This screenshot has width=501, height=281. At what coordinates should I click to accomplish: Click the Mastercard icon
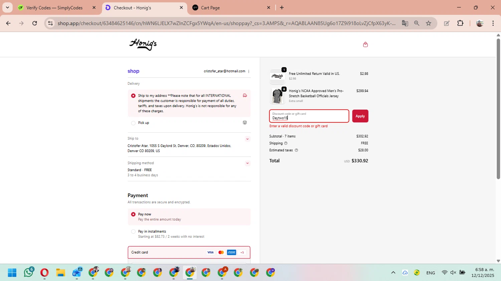click(221, 252)
